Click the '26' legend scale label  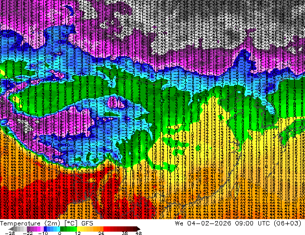point(101,233)
